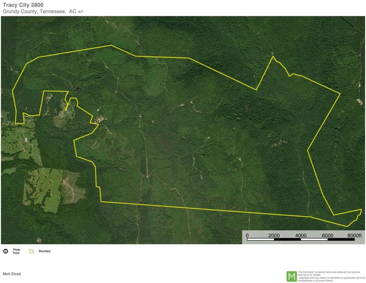This screenshot has width=366, height=283.
Task: Click the Boundary legend label
Action: pos(44,251)
